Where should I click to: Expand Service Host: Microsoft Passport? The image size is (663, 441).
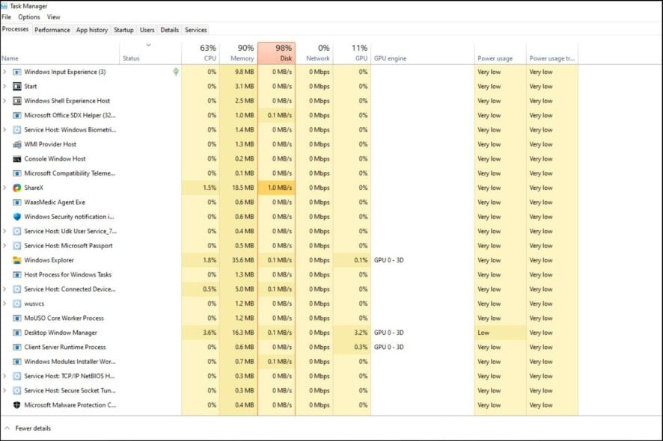(4, 246)
